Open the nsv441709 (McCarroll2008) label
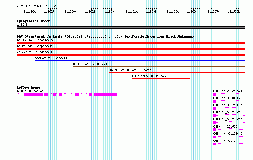The width and height of the screenshot is (253, 160). [x=130, y=70]
